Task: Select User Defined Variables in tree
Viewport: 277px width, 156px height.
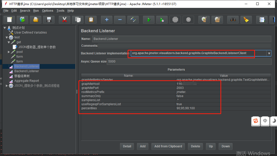Action: (x=30, y=33)
